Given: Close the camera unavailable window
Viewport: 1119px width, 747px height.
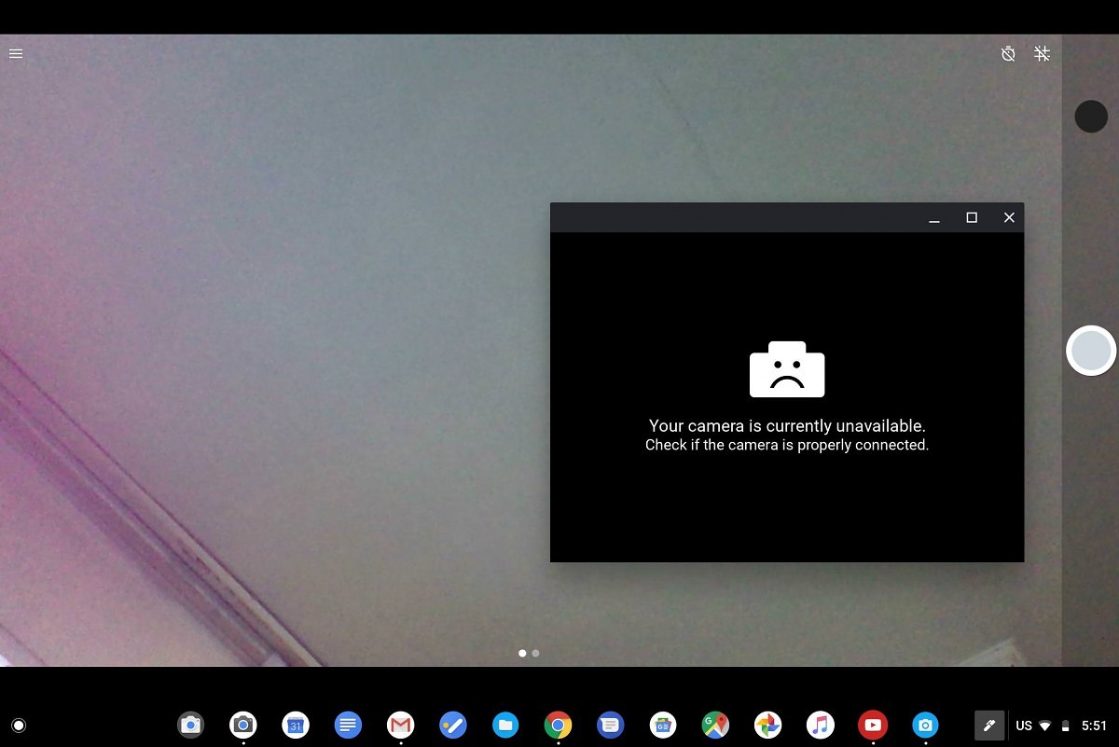Looking at the screenshot, I should [x=1009, y=217].
